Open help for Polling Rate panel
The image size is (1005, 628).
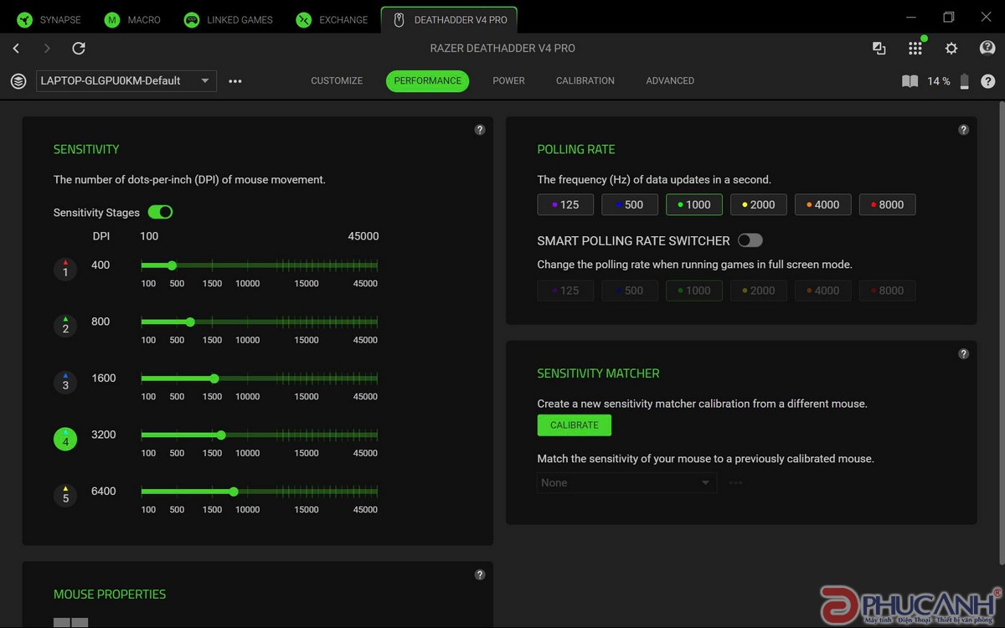tap(964, 130)
